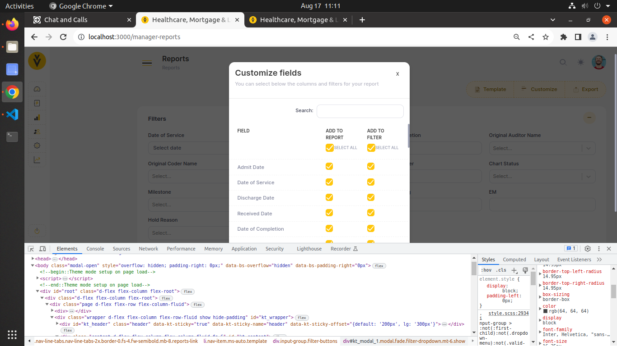Open the Network tab in DevTools

pyautogui.click(x=148, y=249)
